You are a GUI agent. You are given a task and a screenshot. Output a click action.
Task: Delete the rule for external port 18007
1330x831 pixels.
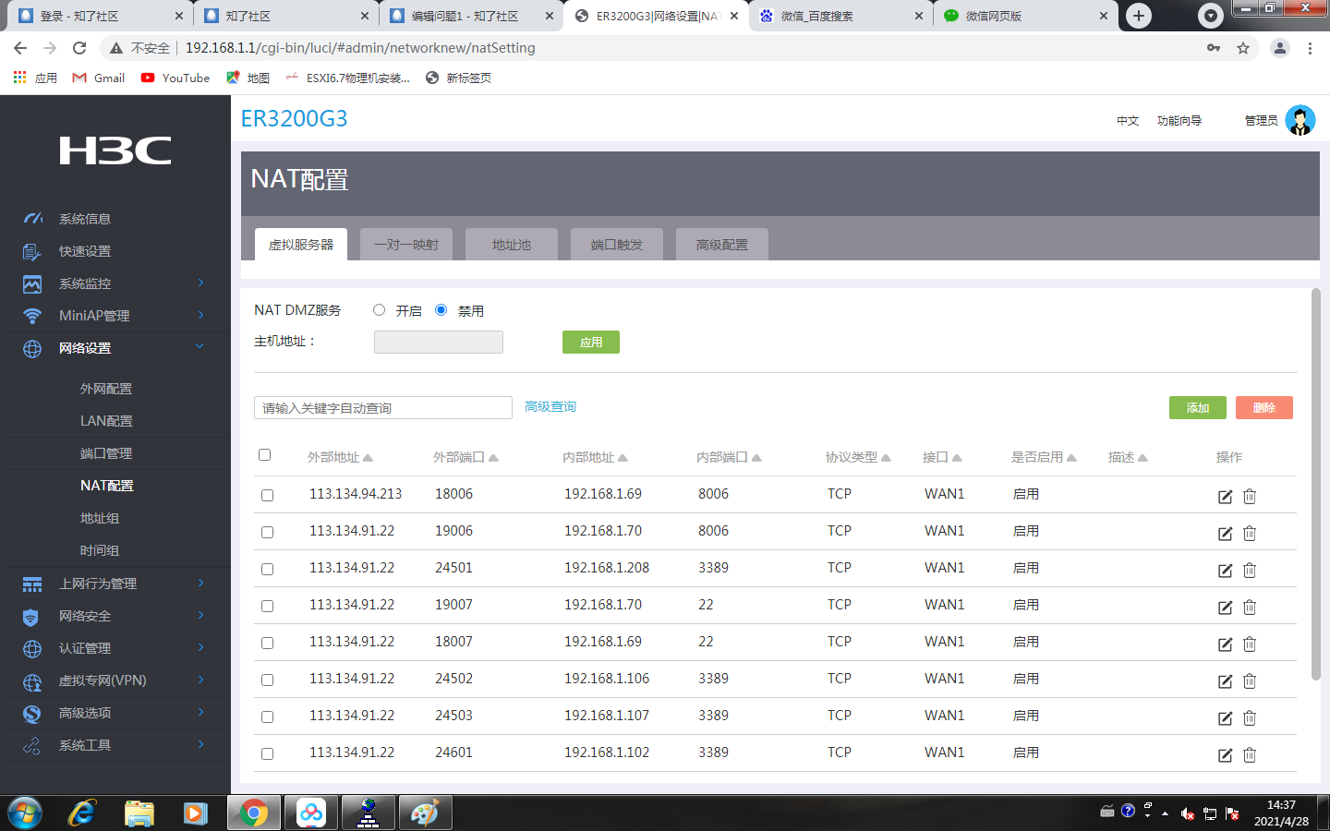click(x=1250, y=644)
